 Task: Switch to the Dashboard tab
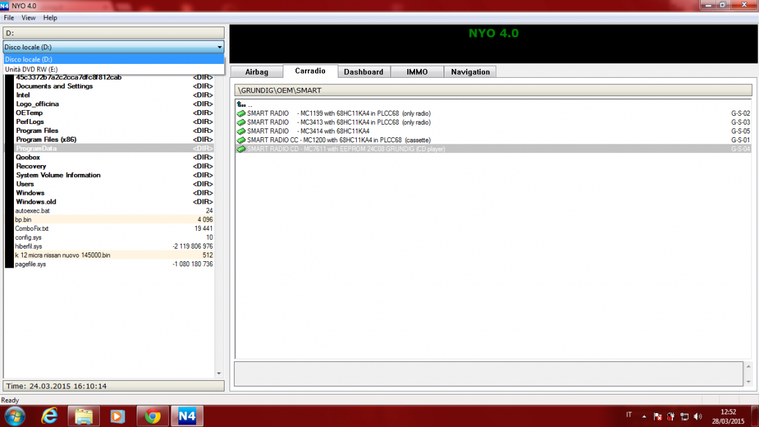[x=364, y=72]
